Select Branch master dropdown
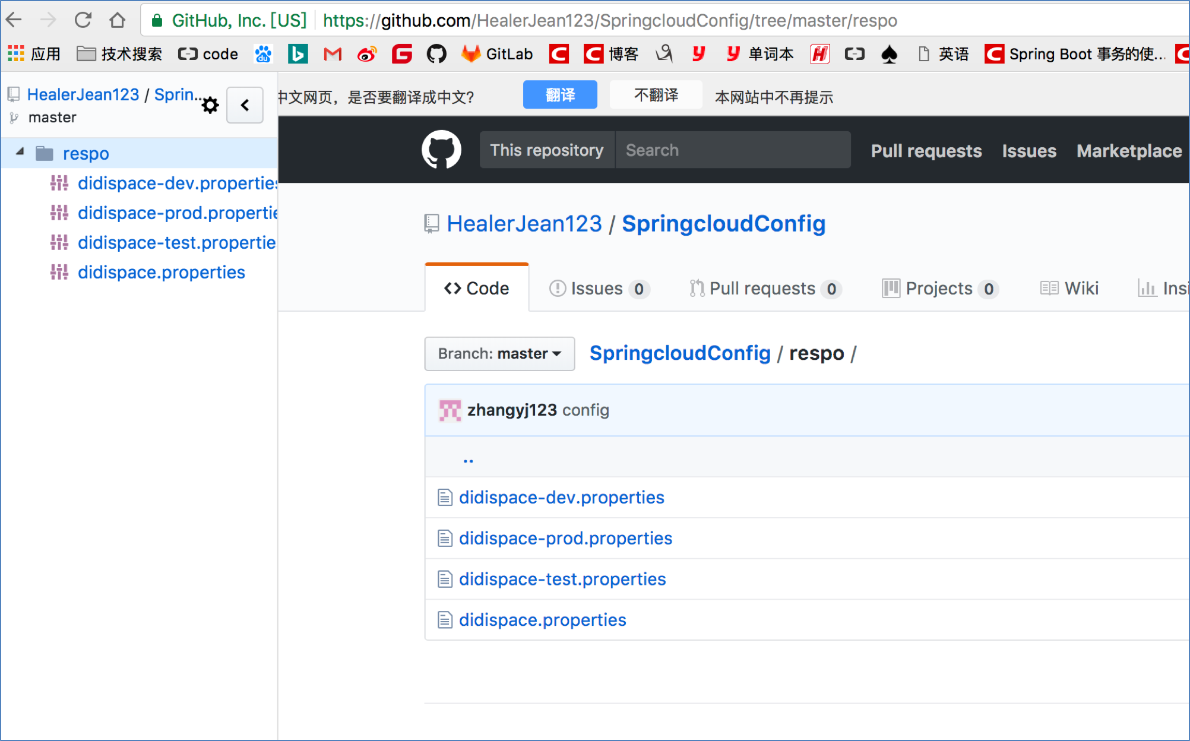The image size is (1190, 741). click(497, 353)
